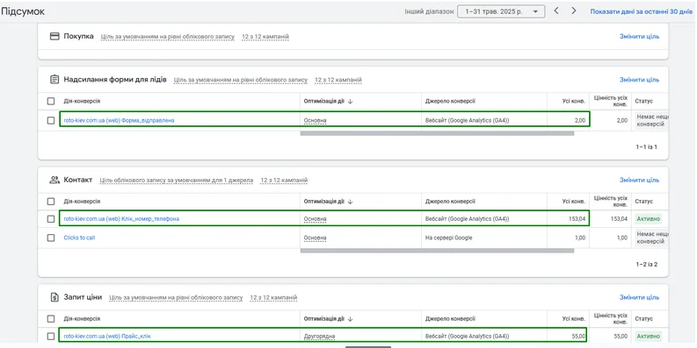Check the Форма_відправлена conversion row checkbox

point(51,120)
